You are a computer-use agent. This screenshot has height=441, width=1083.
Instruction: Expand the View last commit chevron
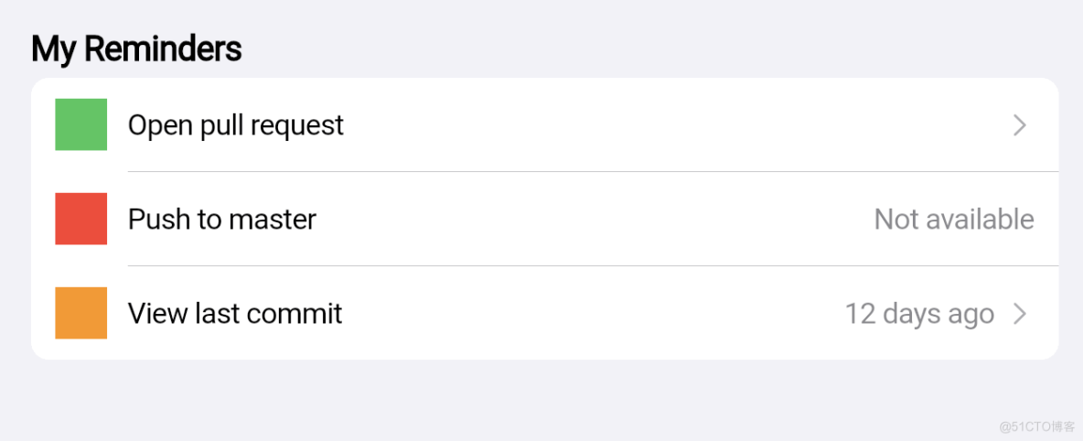pyautogui.click(x=1020, y=314)
